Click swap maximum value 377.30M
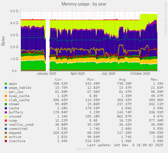168x153 pixels. tap(156, 121)
